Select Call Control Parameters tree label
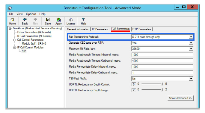Viewport: 205px width, 113px height. click(x=30, y=40)
